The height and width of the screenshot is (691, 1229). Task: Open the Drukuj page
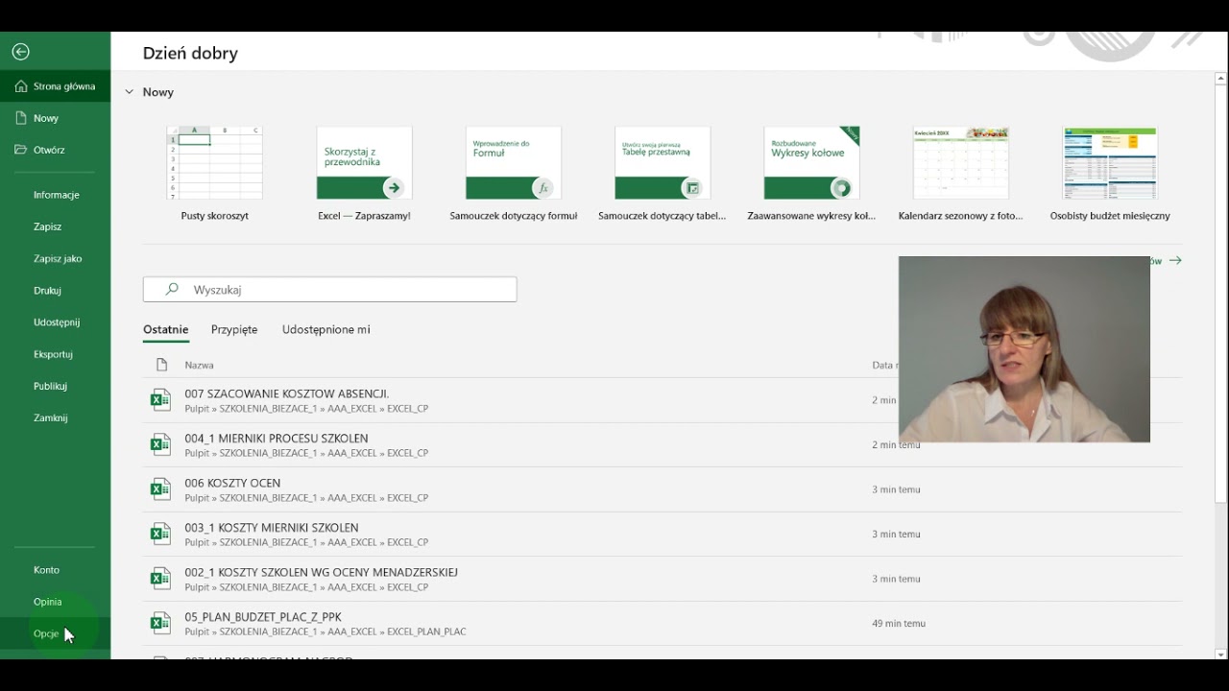[x=56, y=290]
